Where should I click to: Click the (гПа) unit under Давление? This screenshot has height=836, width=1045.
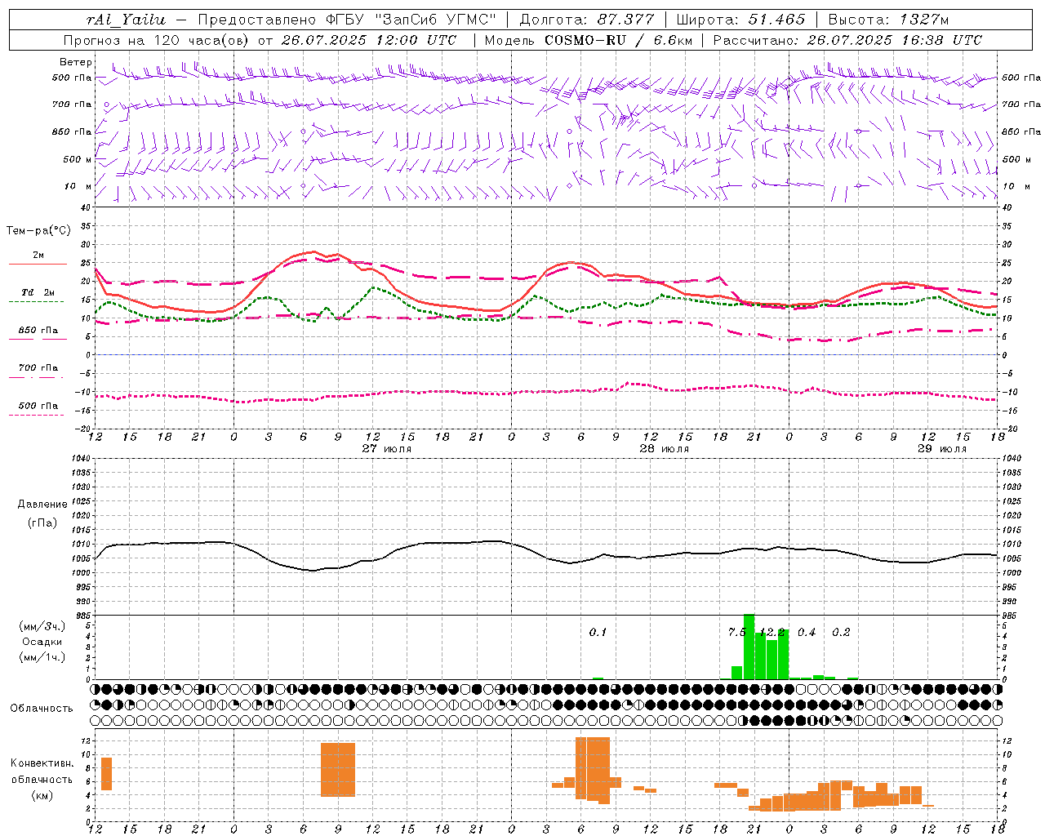coord(42,523)
